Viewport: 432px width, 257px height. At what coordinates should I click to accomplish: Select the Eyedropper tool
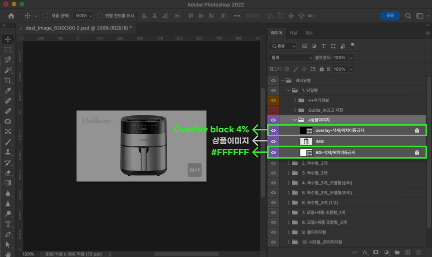8,91
